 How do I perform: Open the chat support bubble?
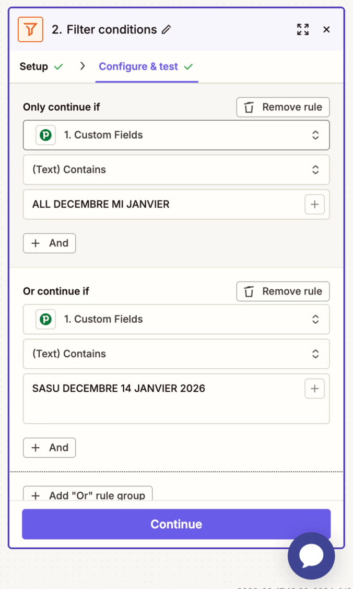311,556
